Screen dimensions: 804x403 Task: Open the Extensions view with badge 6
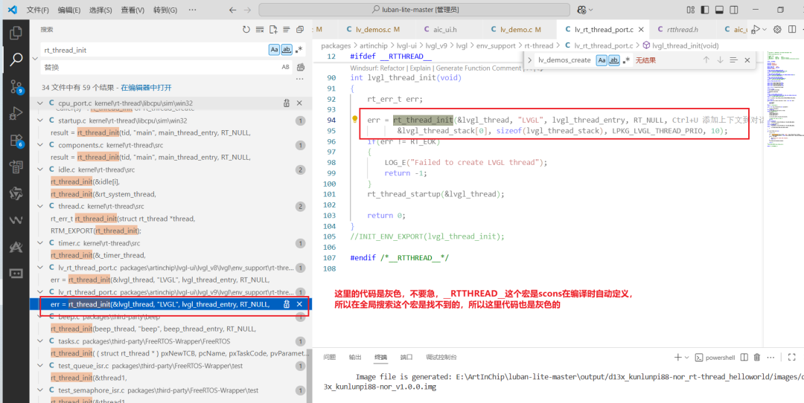tap(16, 140)
